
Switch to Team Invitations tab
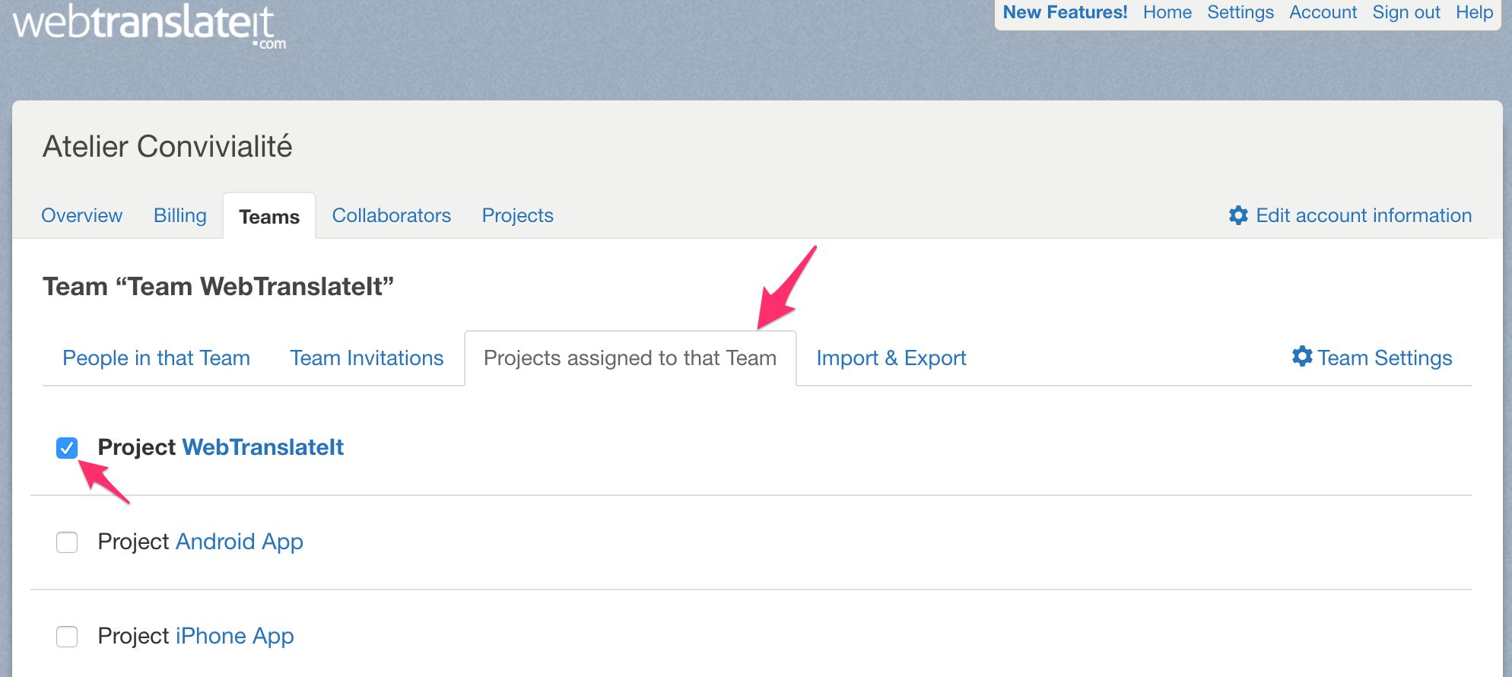click(367, 358)
